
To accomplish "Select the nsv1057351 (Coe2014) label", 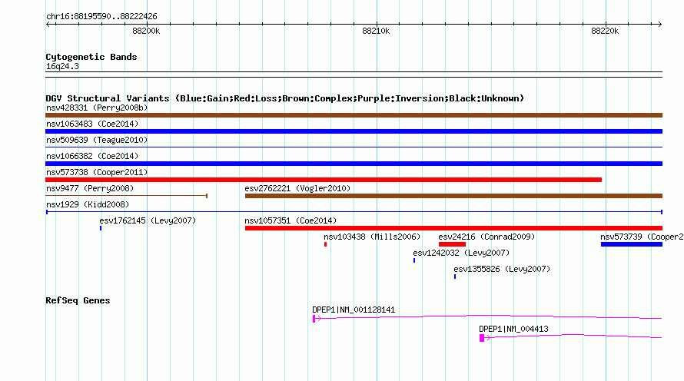I will coord(291,220).
